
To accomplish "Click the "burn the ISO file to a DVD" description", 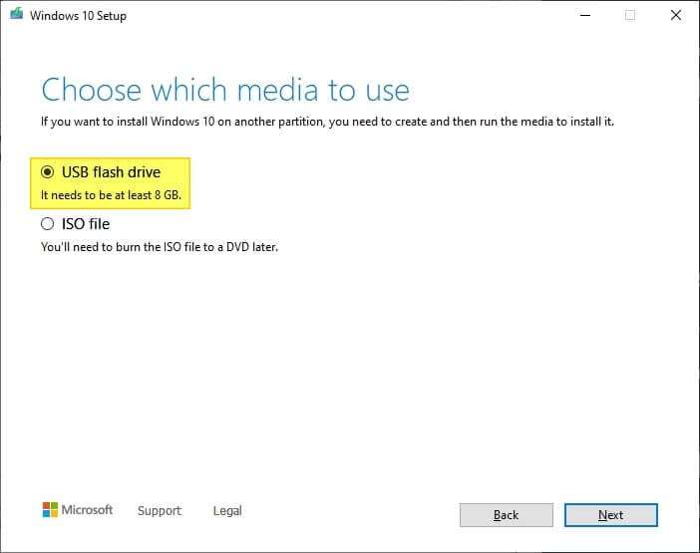I will point(160,247).
